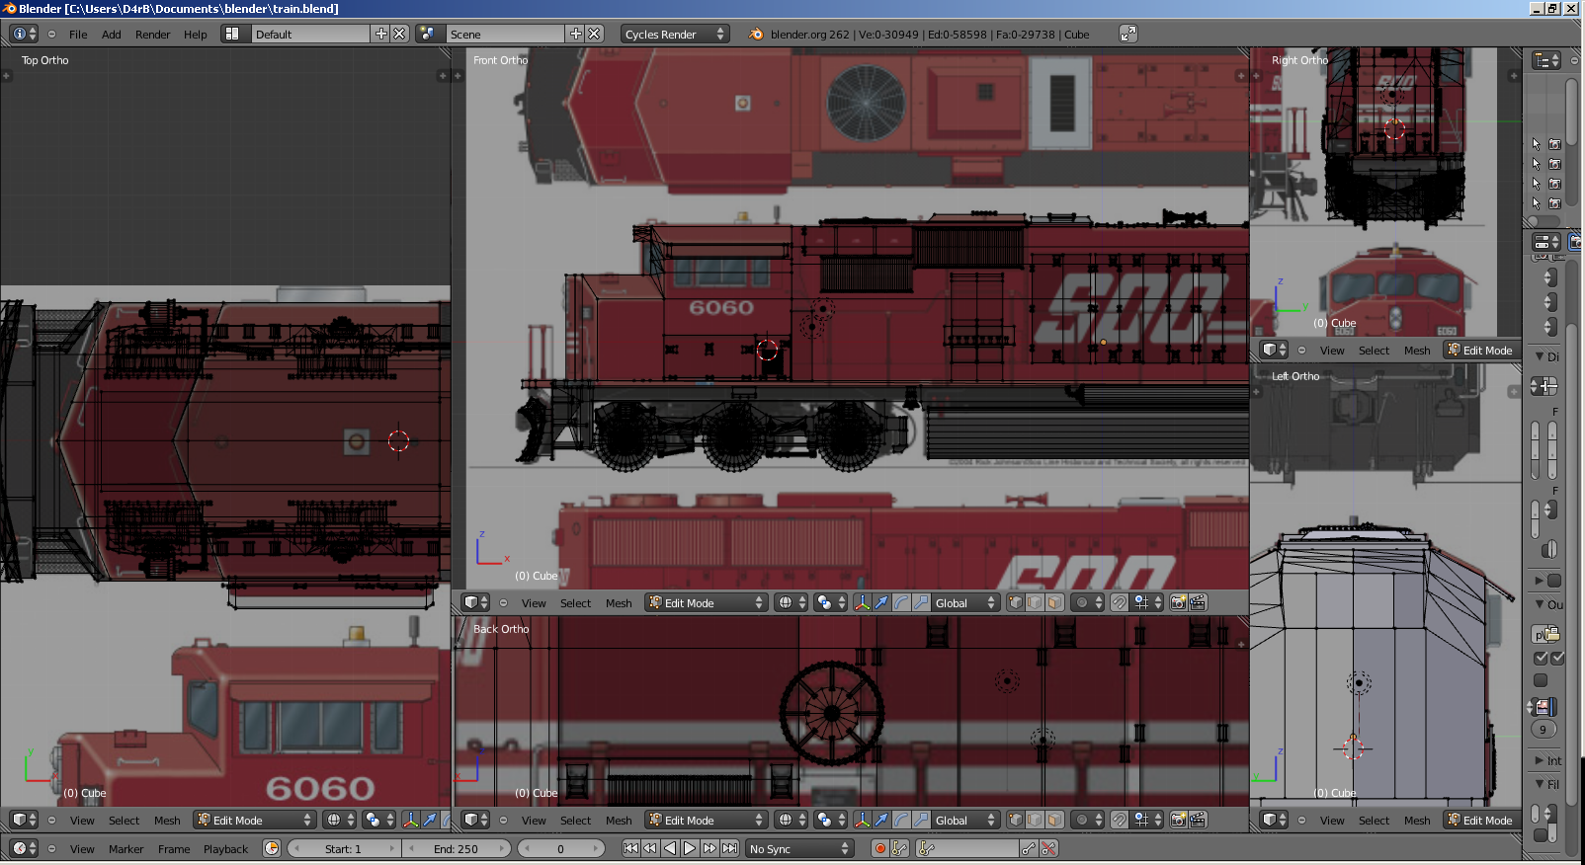This screenshot has height=865, width=1585.
Task: Open the pivot point dropdown in Front Ortho header
Action: [832, 602]
